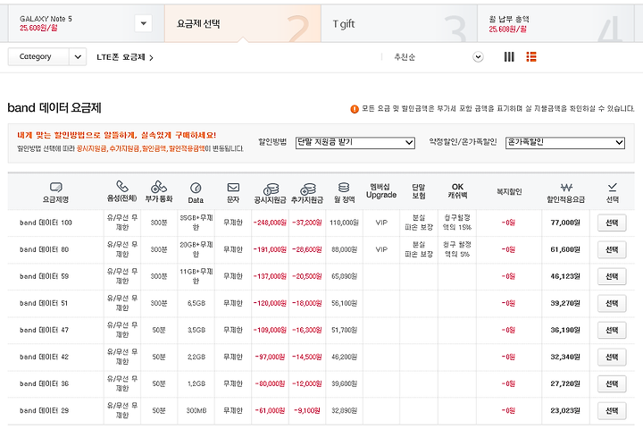Select the band 데이터 80 plan
Screen dimensions: 643x429
coord(612,249)
